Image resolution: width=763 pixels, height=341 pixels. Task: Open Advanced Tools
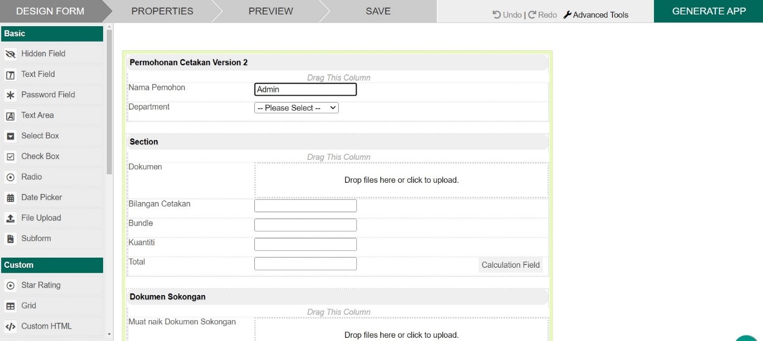click(x=596, y=15)
